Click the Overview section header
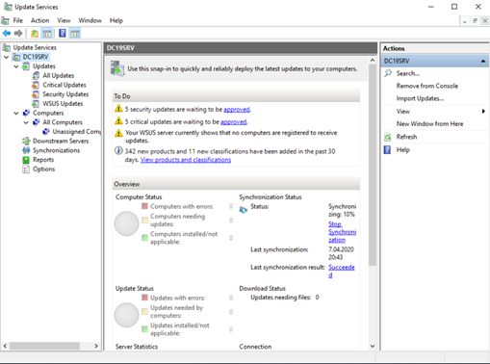 [236, 184]
